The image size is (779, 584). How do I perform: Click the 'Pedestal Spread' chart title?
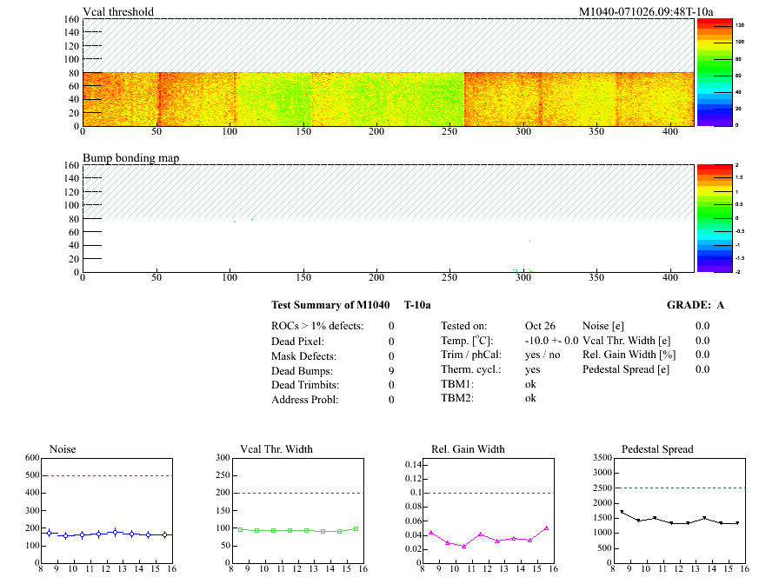657,449
